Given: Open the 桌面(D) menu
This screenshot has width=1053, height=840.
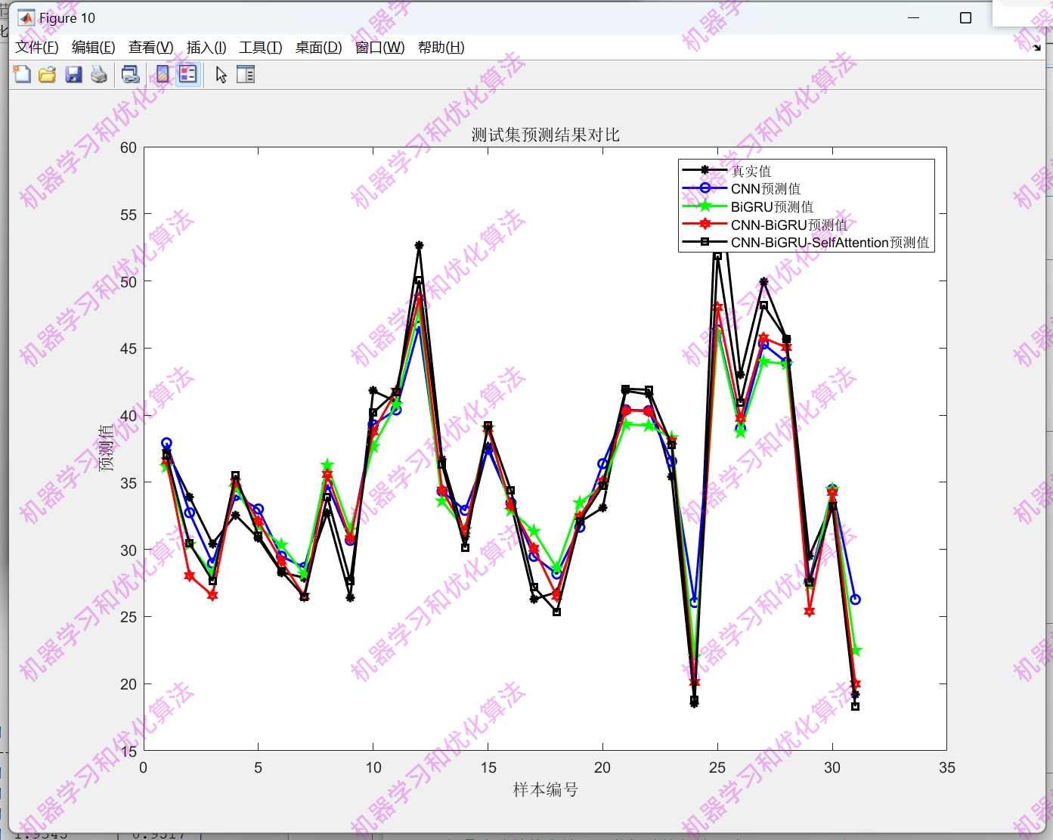Looking at the screenshot, I should 317,47.
